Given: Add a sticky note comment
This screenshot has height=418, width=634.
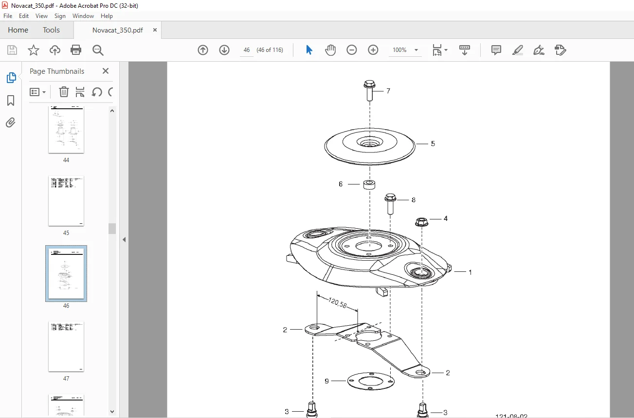Looking at the screenshot, I should pos(496,50).
